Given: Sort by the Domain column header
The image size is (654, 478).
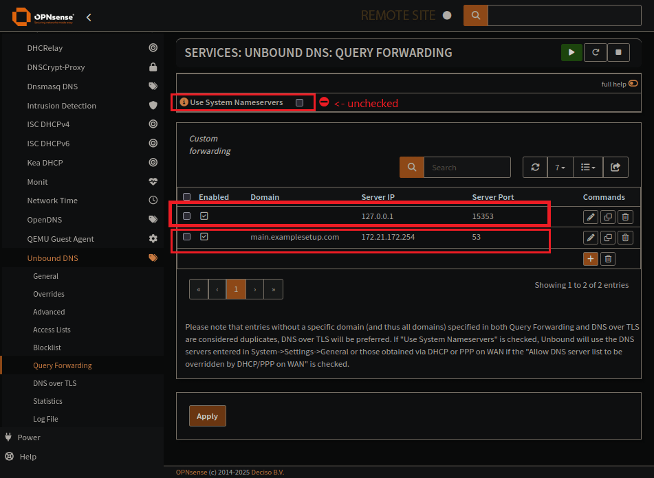Looking at the screenshot, I should pyautogui.click(x=265, y=197).
